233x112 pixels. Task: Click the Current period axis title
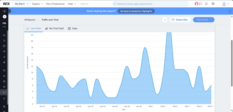click(27, 63)
